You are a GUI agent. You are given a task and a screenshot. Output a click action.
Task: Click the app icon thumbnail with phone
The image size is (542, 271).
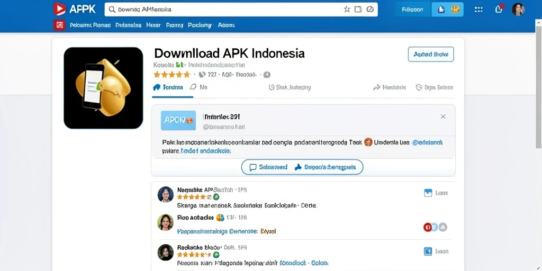tap(103, 88)
